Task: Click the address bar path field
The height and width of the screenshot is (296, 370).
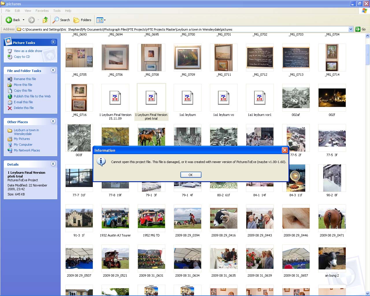Action: 182,29
